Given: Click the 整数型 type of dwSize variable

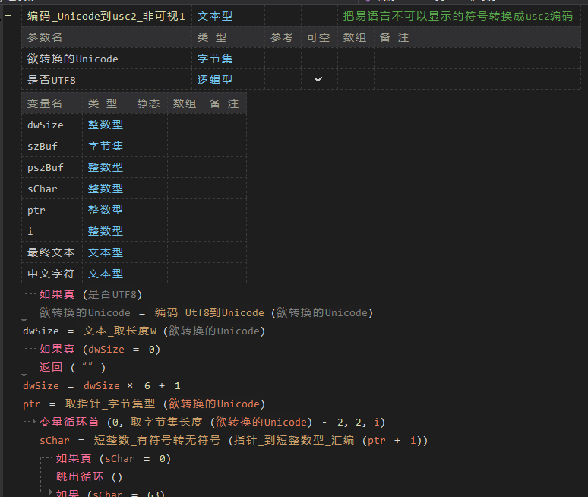Looking at the screenshot, I should tap(106, 125).
